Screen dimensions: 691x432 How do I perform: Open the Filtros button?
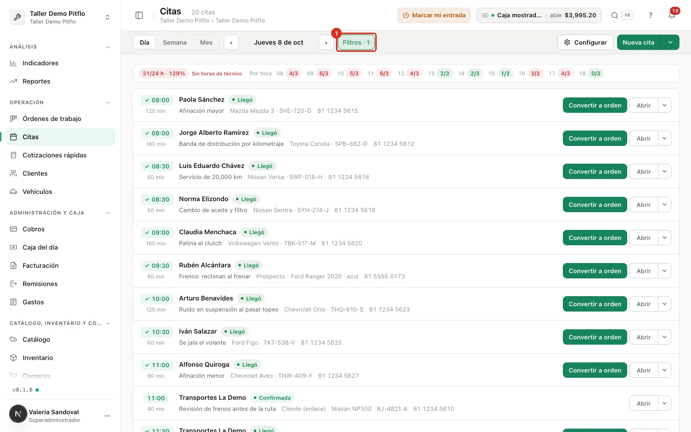(356, 42)
